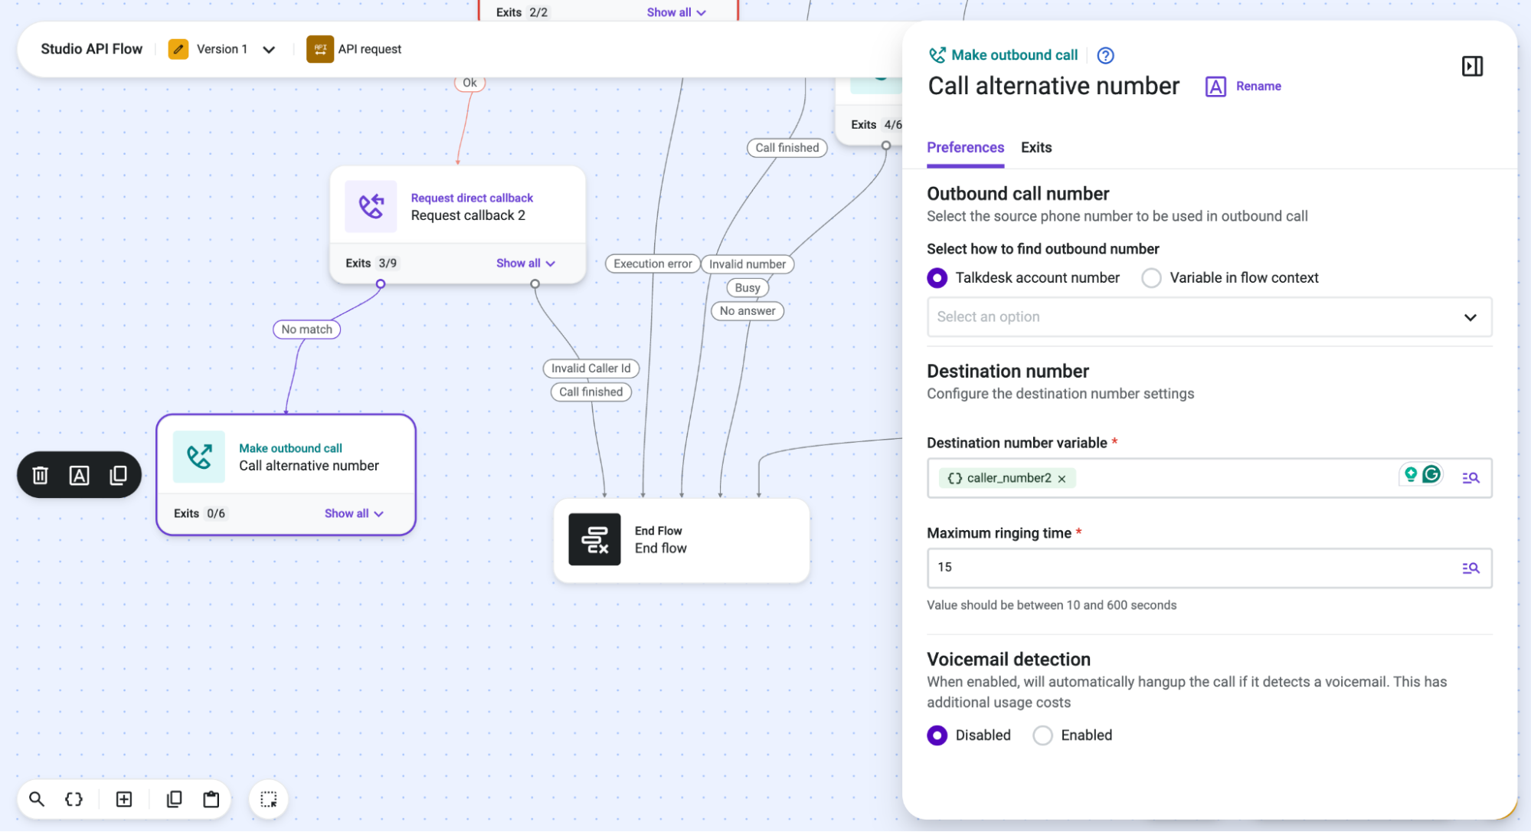Switch to the Exits tab
1531x832 pixels.
(1036, 147)
